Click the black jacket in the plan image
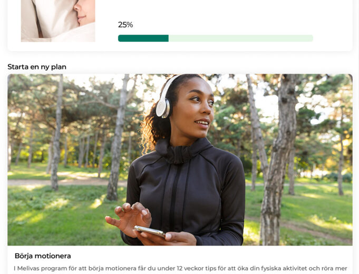This screenshot has width=359, height=274. click(186, 192)
